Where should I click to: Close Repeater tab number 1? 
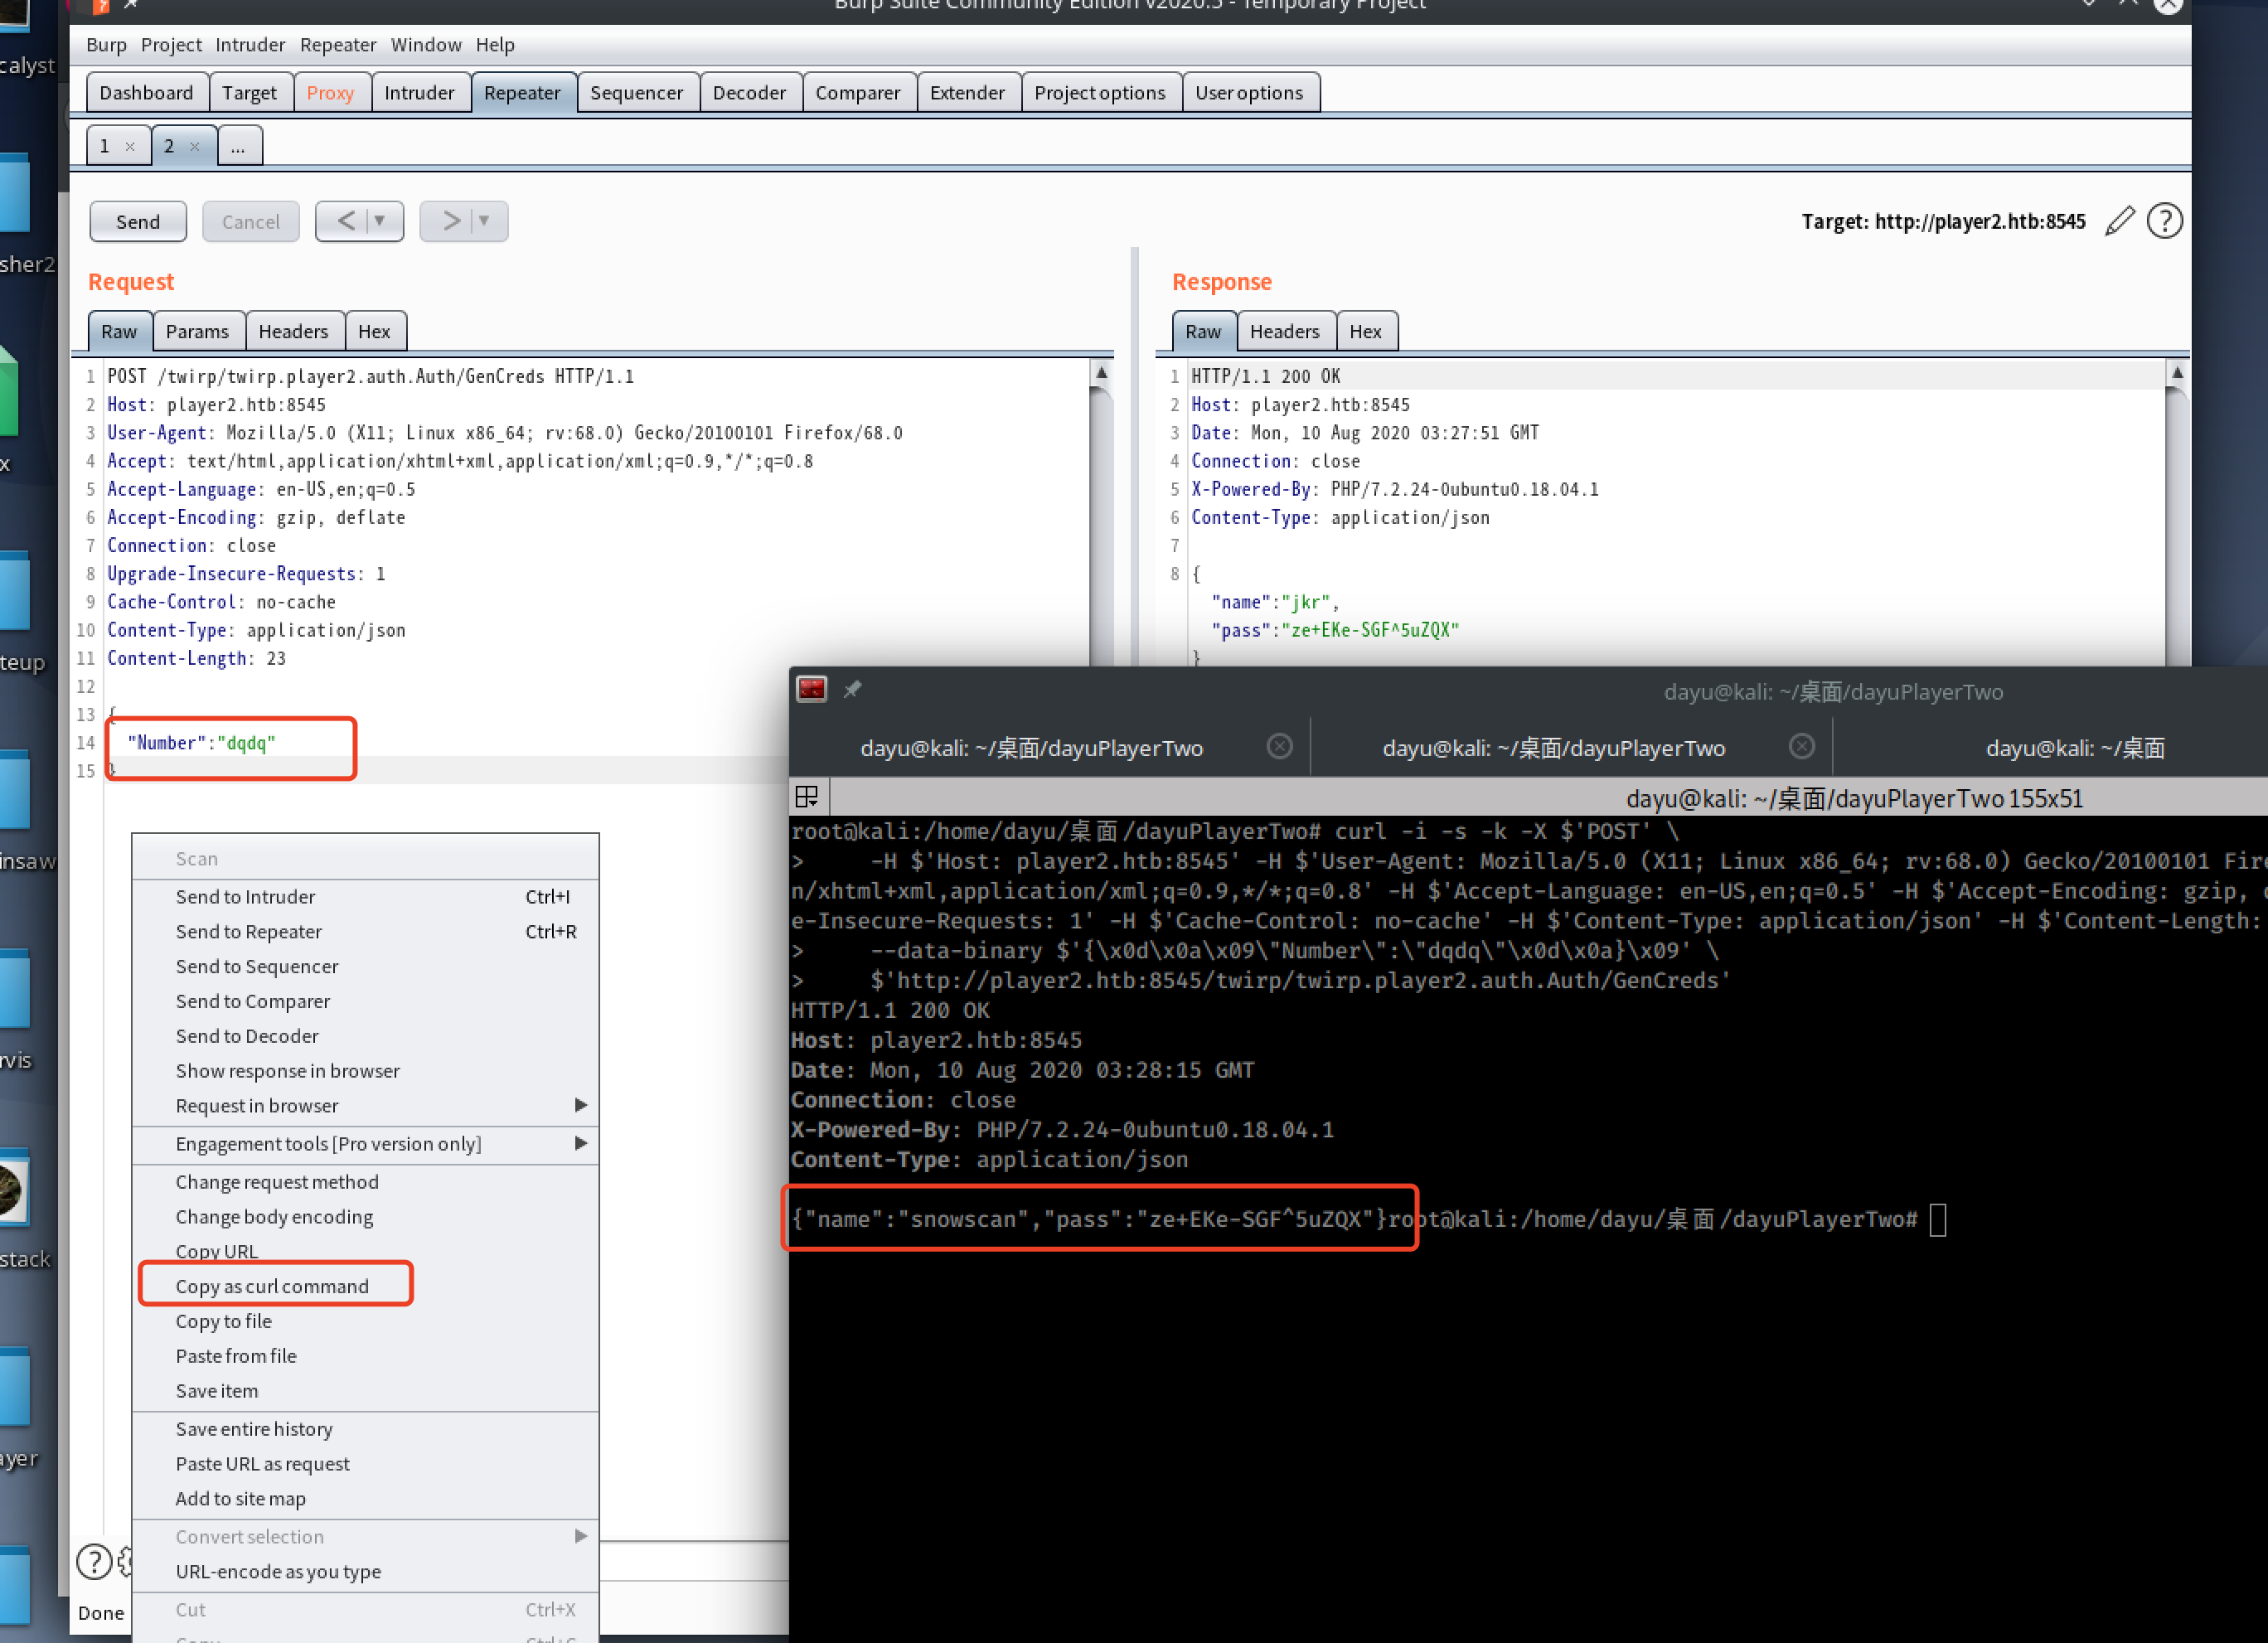point(130,146)
